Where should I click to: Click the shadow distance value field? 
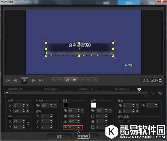tap(73, 127)
